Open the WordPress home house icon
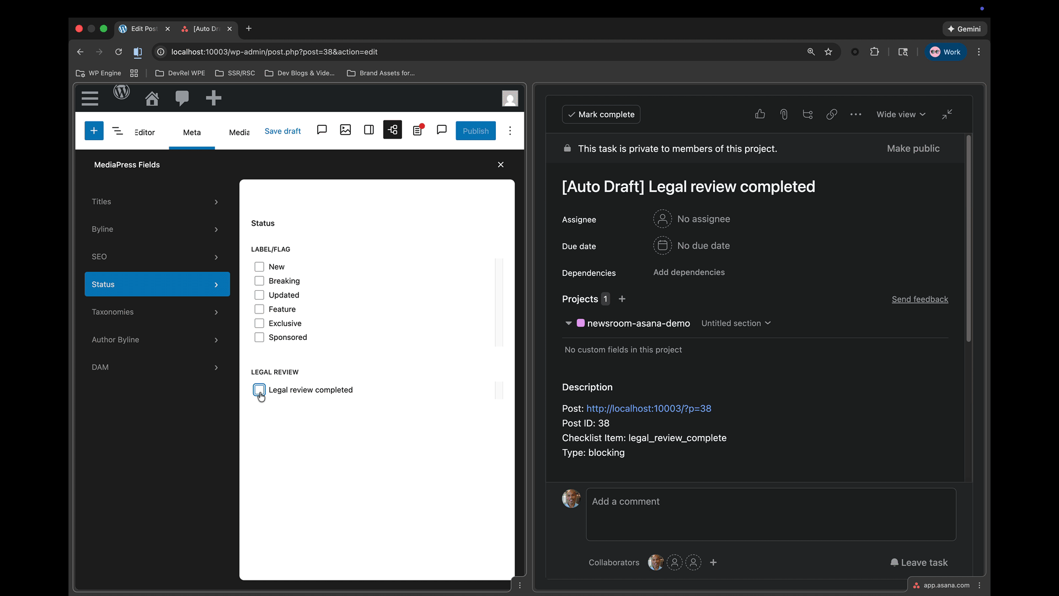Viewport: 1059px width, 596px height. pos(152,98)
